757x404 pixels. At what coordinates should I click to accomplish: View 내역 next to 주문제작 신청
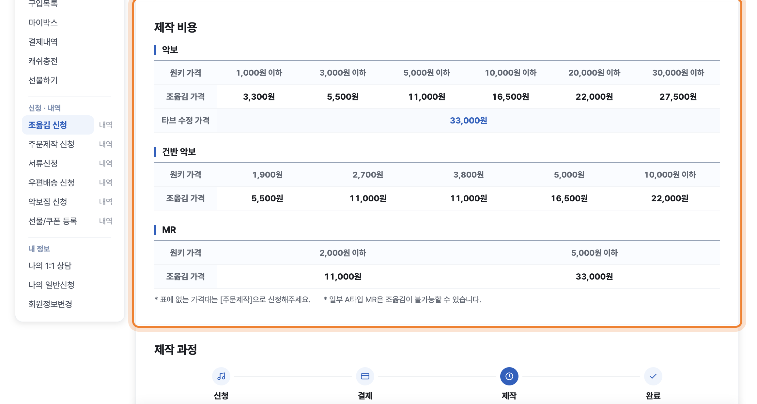point(106,144)
